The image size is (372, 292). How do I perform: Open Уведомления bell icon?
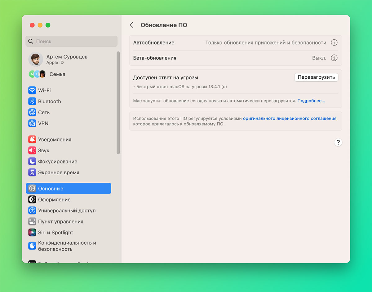32,140
